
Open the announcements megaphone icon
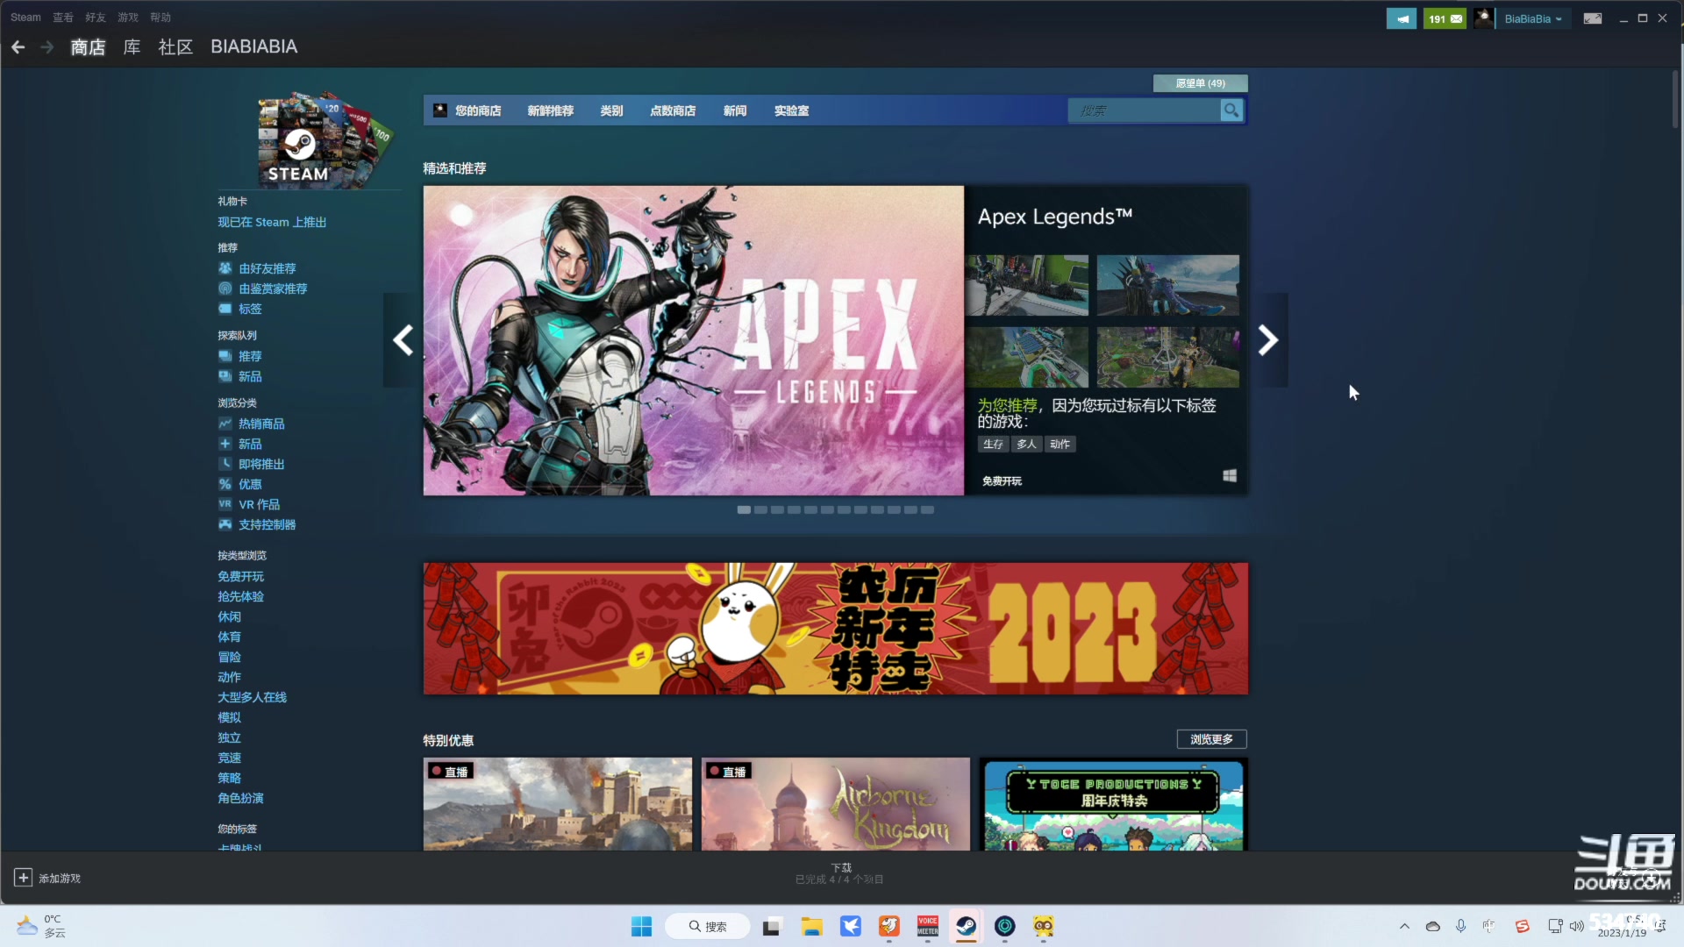point(1402,18)
